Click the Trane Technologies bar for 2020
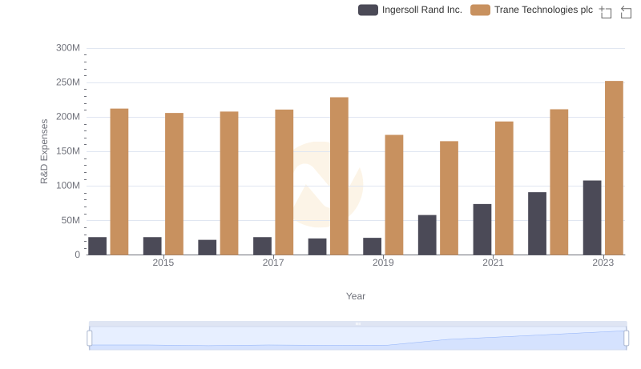The height and width of the screenshot is (369, 641). tap(449, 198)
